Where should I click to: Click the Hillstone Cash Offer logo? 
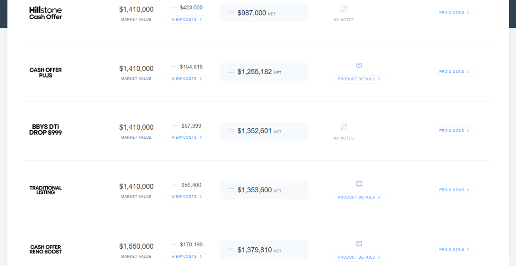(45, 13)
